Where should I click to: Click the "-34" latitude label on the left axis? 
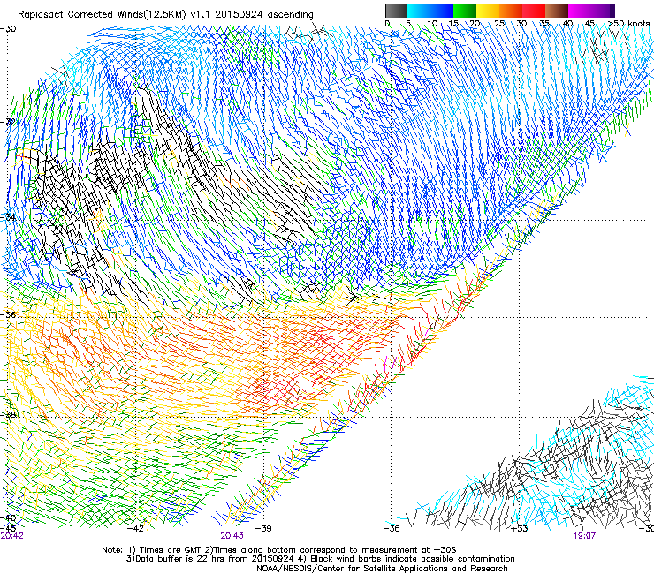click(x=8, y=217)
